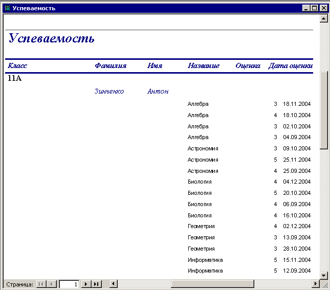Viewport: 330px width, 290px height.
Task: Advance to the next report page
Action: click(x=86, y=284)
